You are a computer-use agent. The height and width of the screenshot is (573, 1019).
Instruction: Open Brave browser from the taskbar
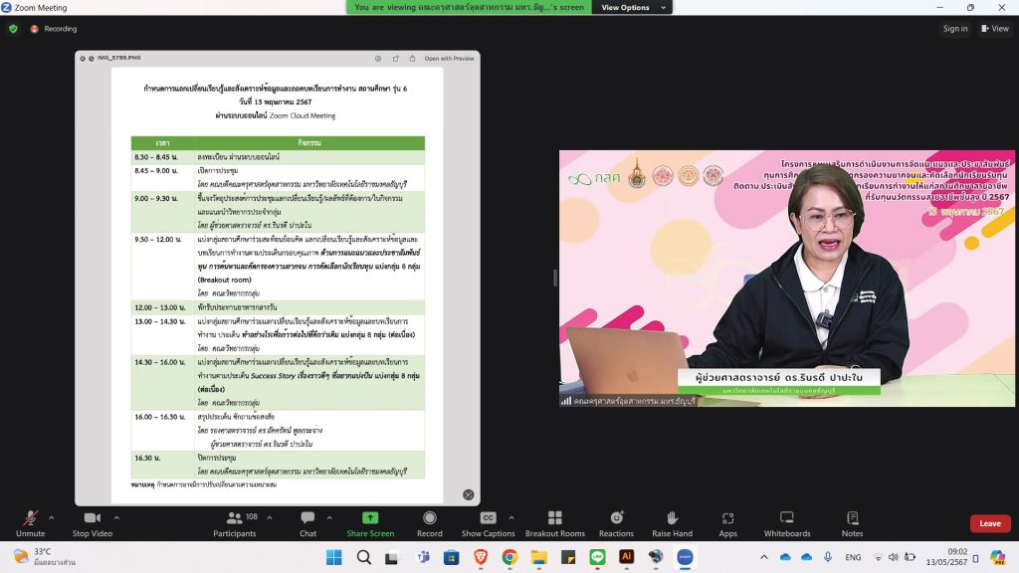(x=481, y=557)
